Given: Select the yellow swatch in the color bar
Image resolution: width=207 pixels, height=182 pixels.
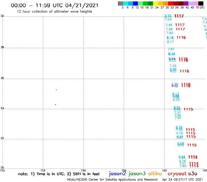Looking at the screenshot, I should (156, 3).
